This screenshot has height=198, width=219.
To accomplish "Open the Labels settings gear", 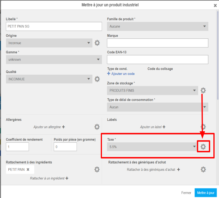I will (x=203, y=127).
